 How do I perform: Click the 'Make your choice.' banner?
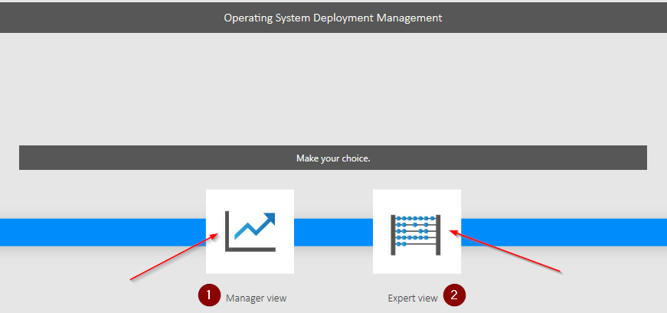[x=332, y=158]
